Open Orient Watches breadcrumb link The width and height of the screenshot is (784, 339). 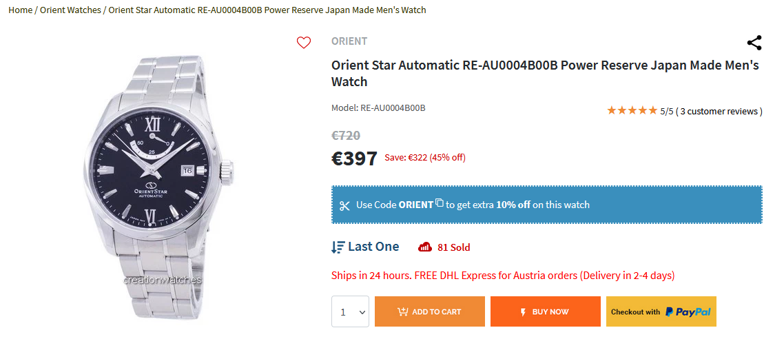pos(70,10)
